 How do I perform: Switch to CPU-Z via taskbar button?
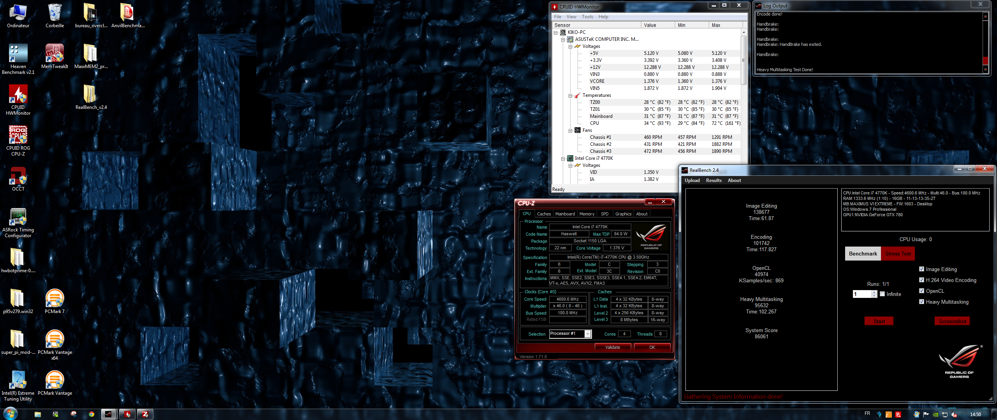[145, 414]
